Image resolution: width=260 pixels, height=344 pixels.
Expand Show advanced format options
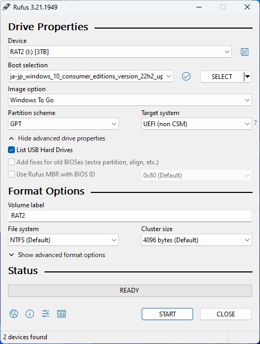click(x=57, y=255)
